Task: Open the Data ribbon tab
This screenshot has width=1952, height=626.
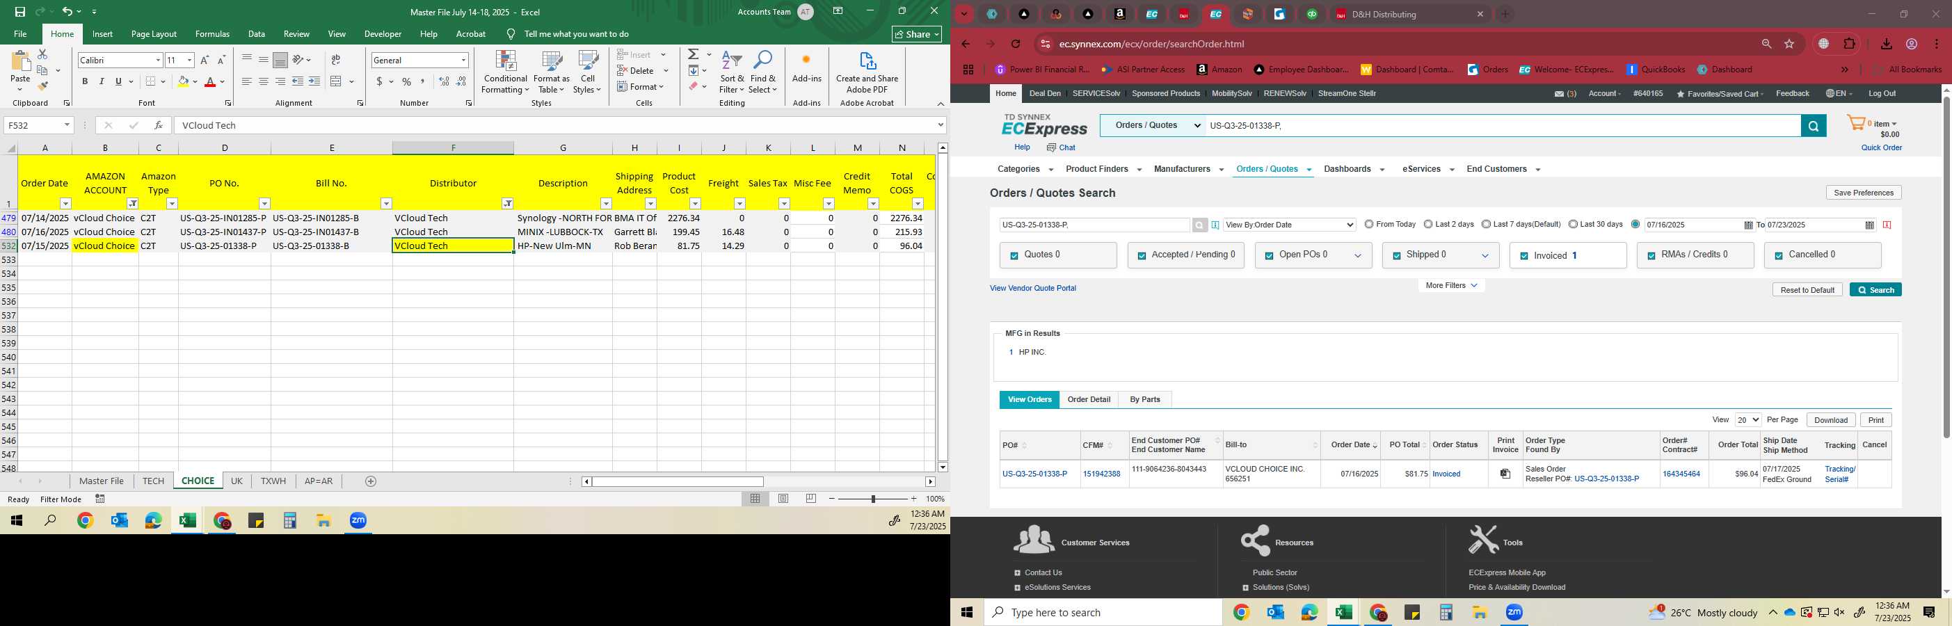Action: [x=257, y=34]
